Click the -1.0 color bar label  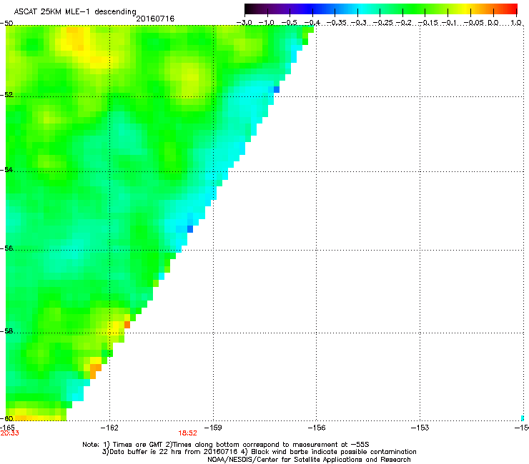click(x=267, y=23)
